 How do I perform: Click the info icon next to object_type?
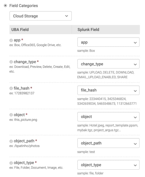11,163
